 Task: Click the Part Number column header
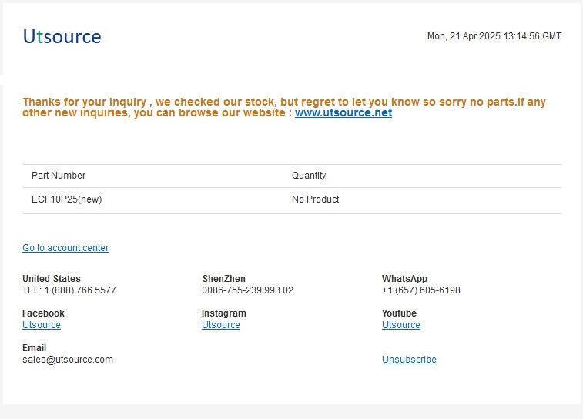tap(59, 175)
